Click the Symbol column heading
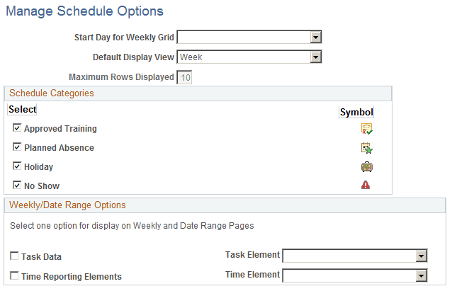The image size is (452, 291). 356,112
